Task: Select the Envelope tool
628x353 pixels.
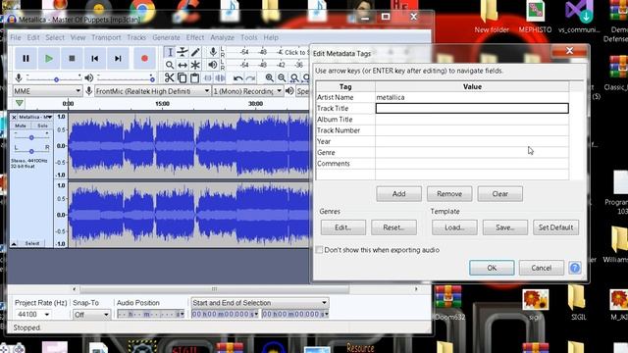Action: point(183,52)
